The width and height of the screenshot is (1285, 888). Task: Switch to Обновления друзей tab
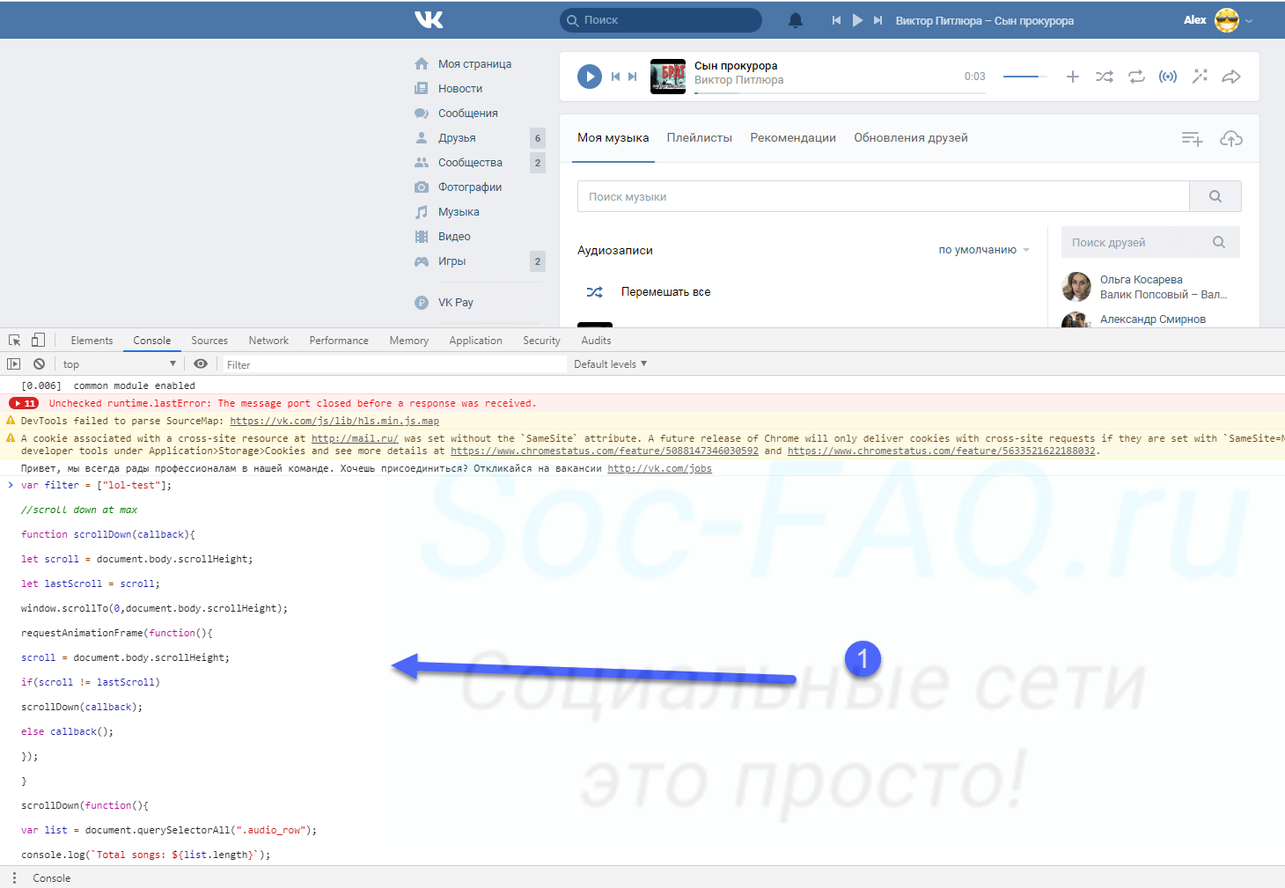coord(911,138)
